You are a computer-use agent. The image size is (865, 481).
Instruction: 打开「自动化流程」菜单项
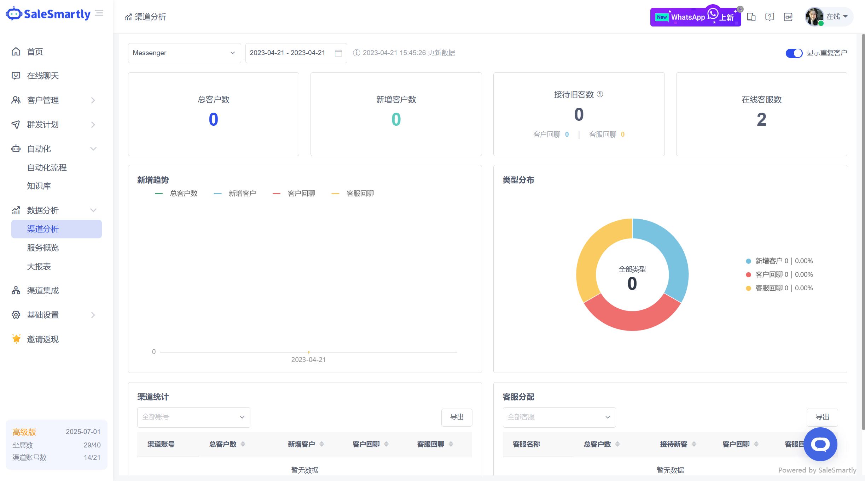(x=46, y=167)
